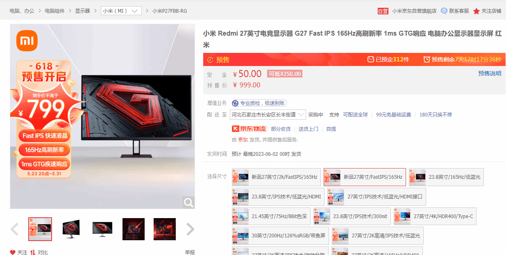Select the 30英寸/200Hz/126%sRGB/带鱼屏 option

[280, 236]
